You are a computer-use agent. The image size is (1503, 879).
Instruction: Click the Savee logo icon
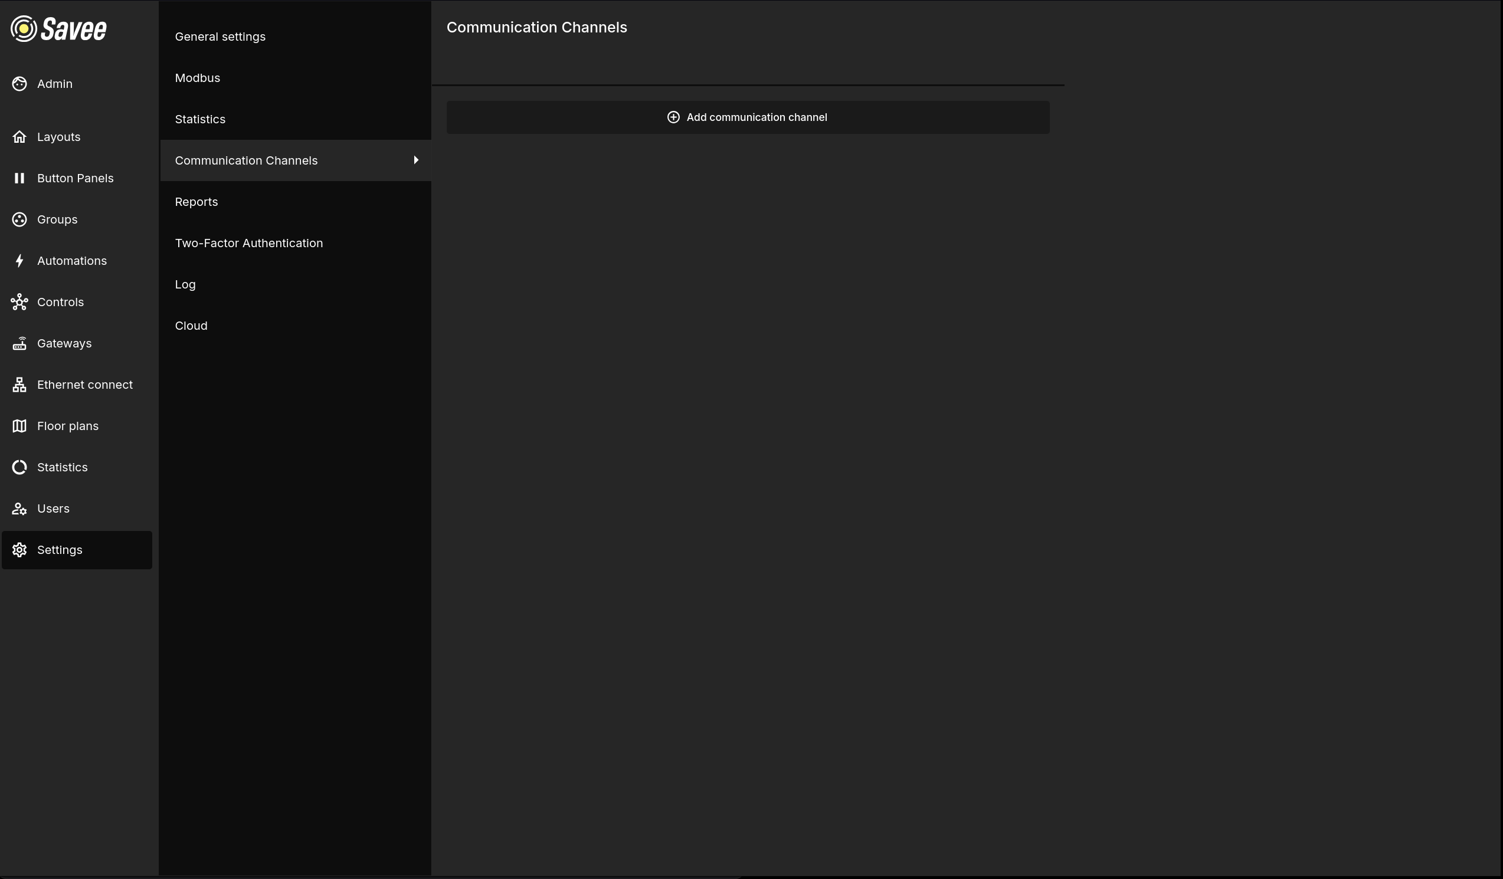tap(24, 29)
